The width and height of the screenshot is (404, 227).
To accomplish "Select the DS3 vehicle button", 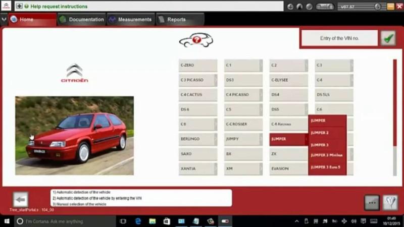I will (243, 80).
